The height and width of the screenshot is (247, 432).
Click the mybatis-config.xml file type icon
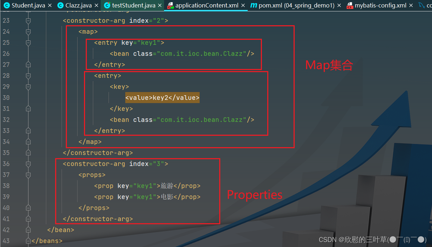click(x=350, y=5)
